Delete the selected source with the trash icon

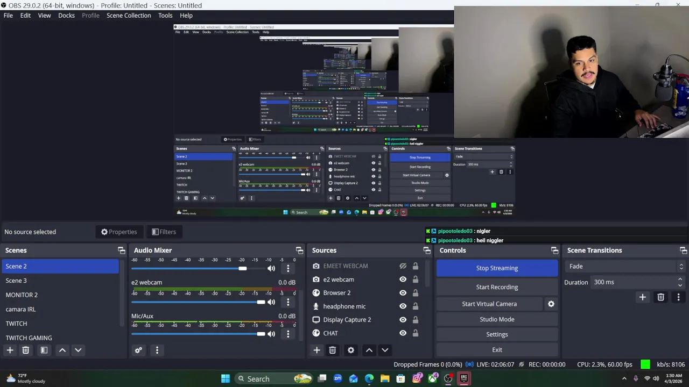coord(333,350)
